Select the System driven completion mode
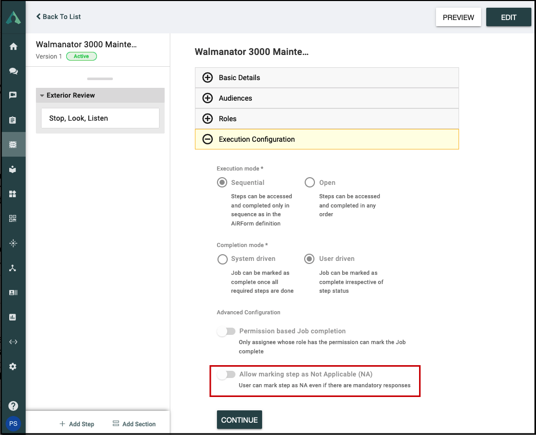536x435 pixels. pyautogui.click(x=223, y=259)
